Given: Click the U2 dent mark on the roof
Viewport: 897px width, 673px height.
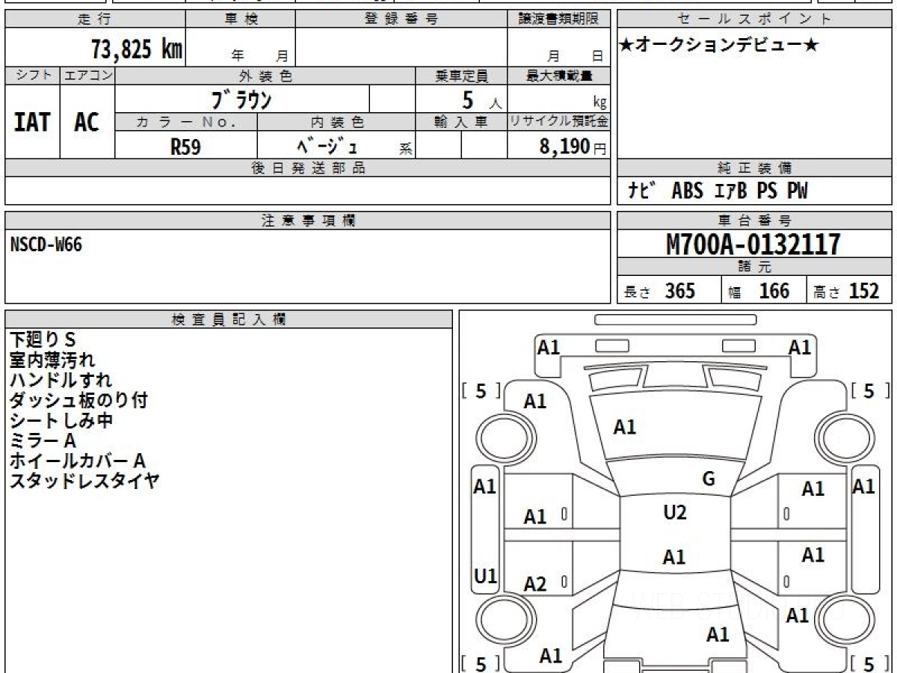Looking at the screenshot, I should tap(675, 512).
